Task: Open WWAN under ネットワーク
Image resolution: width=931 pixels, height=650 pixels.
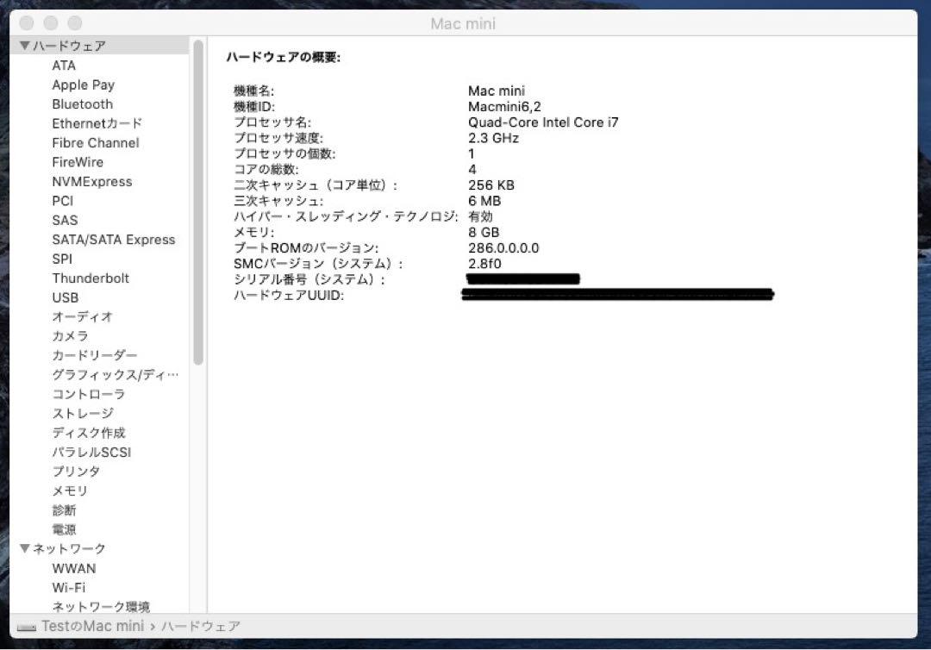Action: 73,568
